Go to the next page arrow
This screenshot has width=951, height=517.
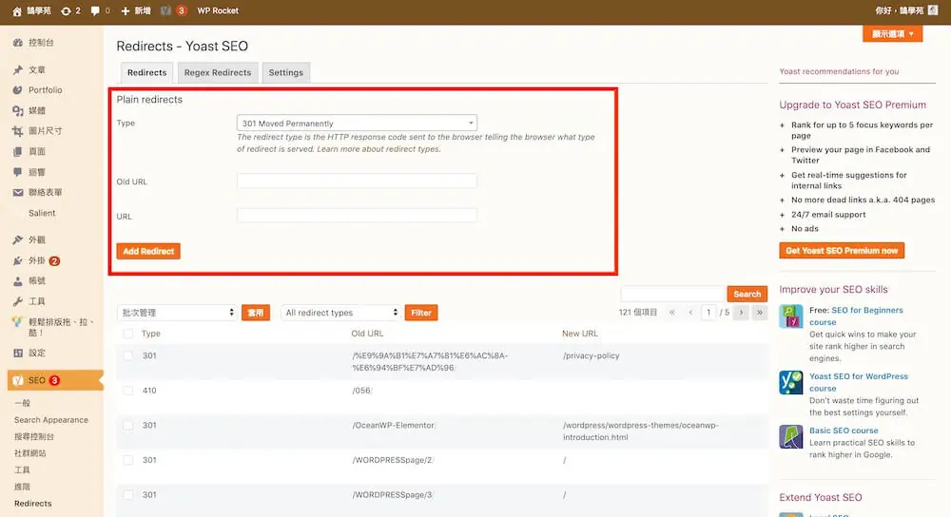[741, 312]
